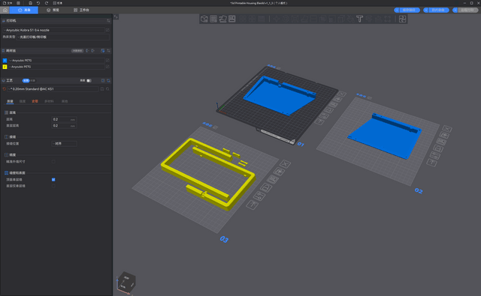Viewport: 481px width, 296px height.
Task: Click the yellow filament 2 color swatch
Action: (5, 67)
